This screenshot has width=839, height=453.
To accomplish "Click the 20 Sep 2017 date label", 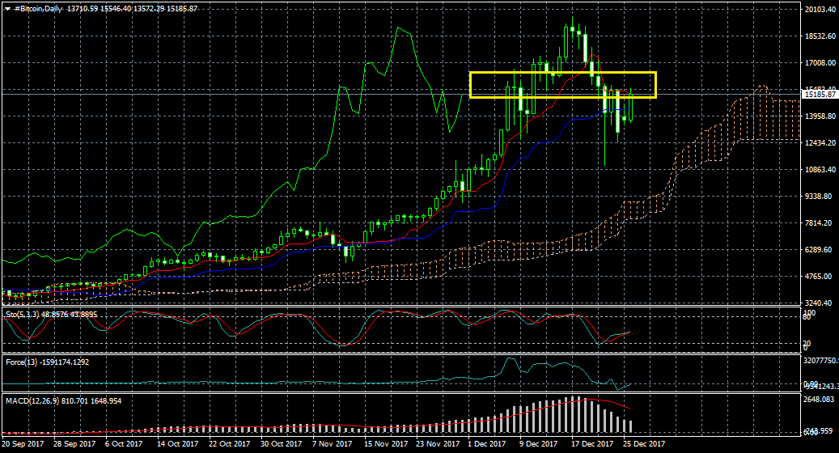I will pos(23,444).
